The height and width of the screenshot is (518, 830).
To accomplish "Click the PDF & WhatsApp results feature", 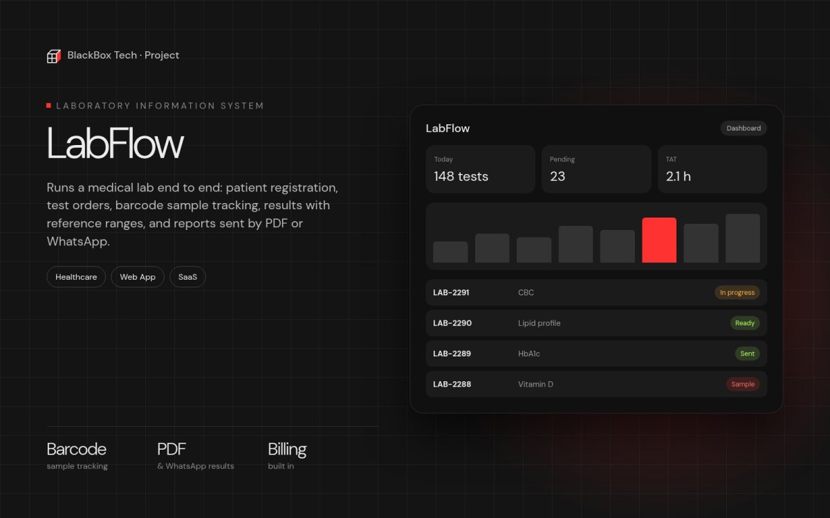I will coord(196,456).
